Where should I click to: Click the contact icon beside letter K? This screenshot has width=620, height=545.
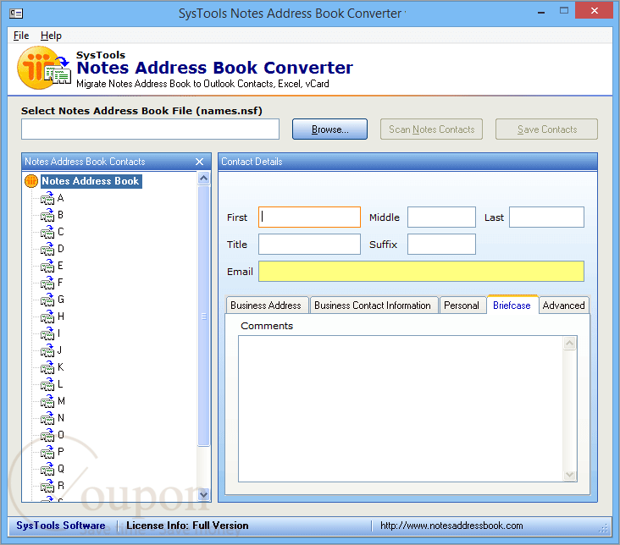[x=47, y=367]
